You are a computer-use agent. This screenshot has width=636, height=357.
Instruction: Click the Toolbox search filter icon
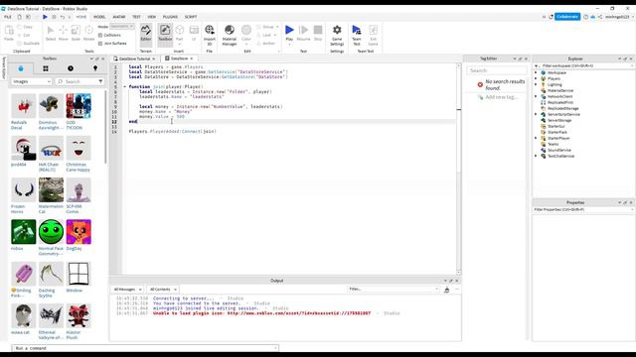(x=100, y=81)
